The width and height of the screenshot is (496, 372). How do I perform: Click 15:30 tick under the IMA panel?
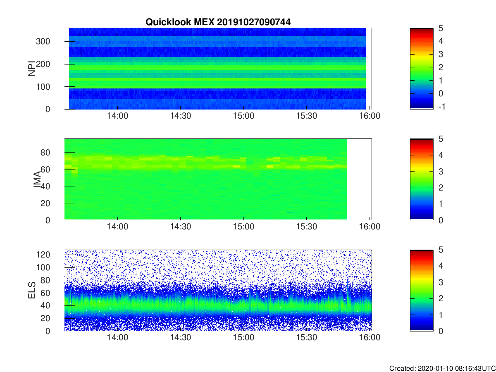click(x=306, y=227)
